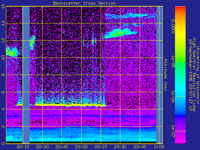
Task: Click the 1e-06 color scale label
Action: pos(173,97)
